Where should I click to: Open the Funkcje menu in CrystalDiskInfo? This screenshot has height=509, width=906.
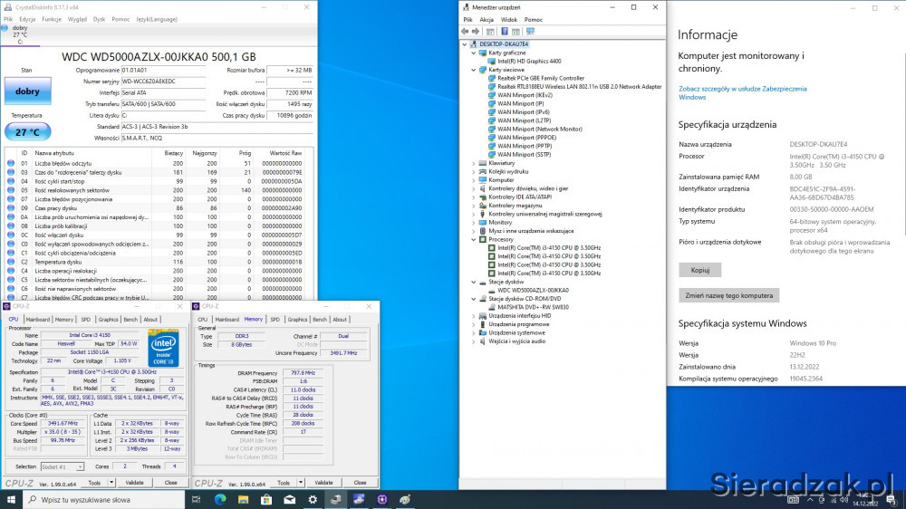click(52, 19)
